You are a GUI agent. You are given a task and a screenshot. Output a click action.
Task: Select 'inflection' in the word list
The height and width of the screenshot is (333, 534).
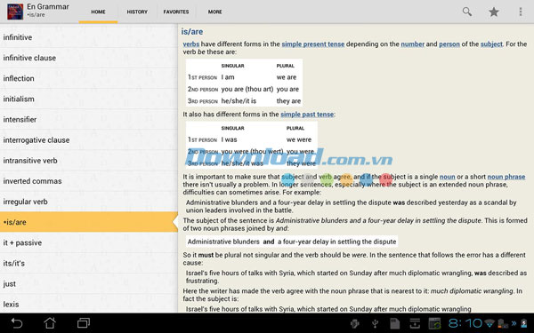pos(89,78)
